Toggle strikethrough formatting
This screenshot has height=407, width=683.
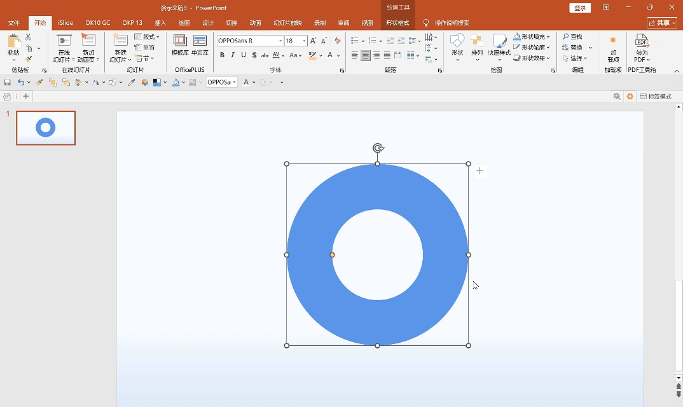(x=265, y=55)
